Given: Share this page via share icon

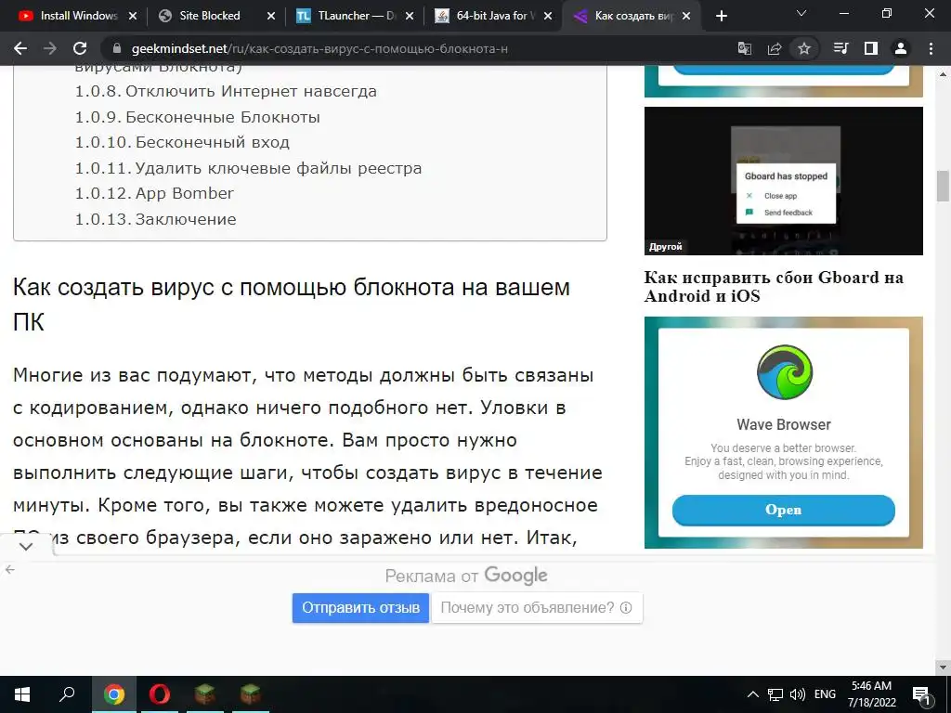Looking at the screenshot, I should [775, 48].
